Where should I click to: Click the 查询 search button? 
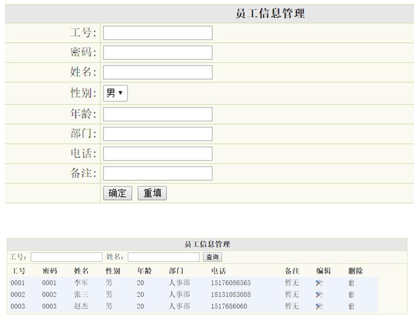212,257
